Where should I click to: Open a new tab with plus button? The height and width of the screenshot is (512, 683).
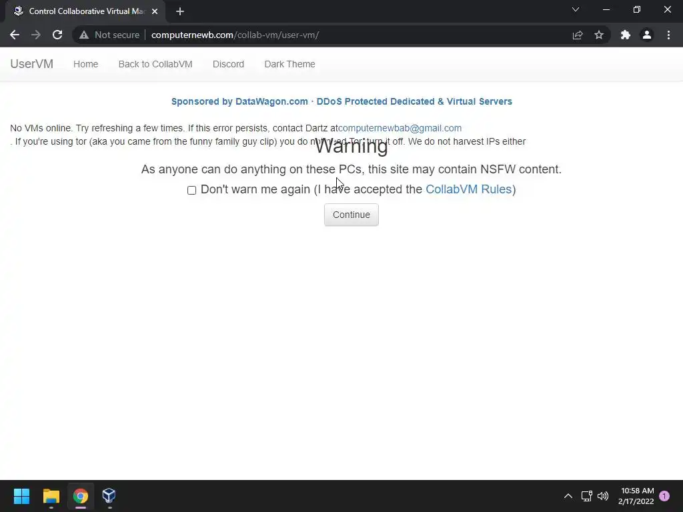(180, 11)
